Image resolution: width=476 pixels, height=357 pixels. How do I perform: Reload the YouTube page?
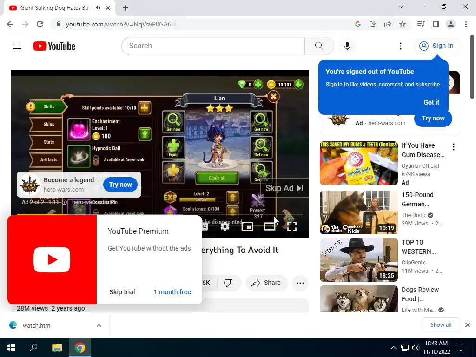tap(40, 24)
